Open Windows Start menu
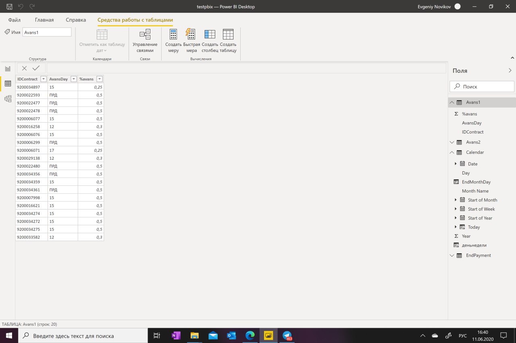Image resolution: width=516 pixels, height=343 pixels. coord(9,335)
